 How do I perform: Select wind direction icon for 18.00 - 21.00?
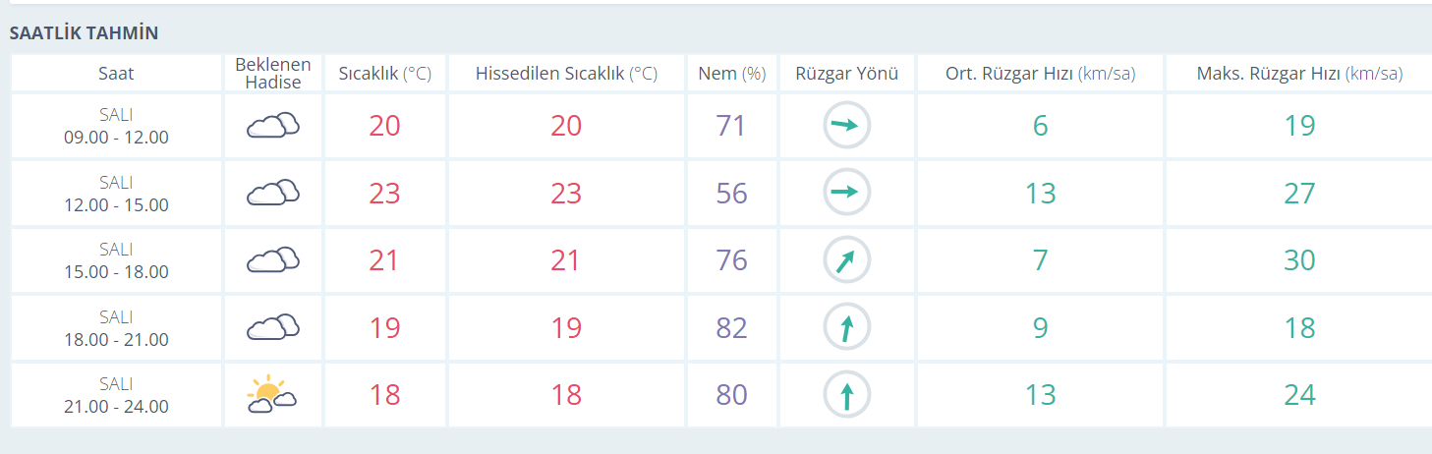pos(846,327)
